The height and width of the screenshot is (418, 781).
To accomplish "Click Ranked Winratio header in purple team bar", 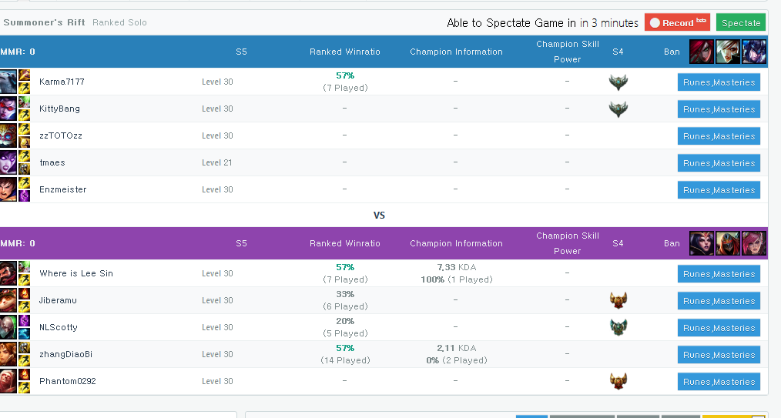I will (x=345, y=243).
